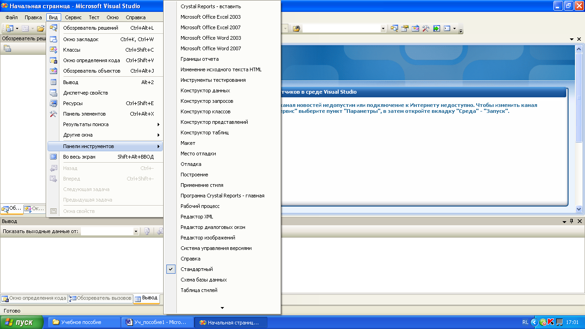Click the Properties icon in Обозреватель решений panel

(7, 48)
